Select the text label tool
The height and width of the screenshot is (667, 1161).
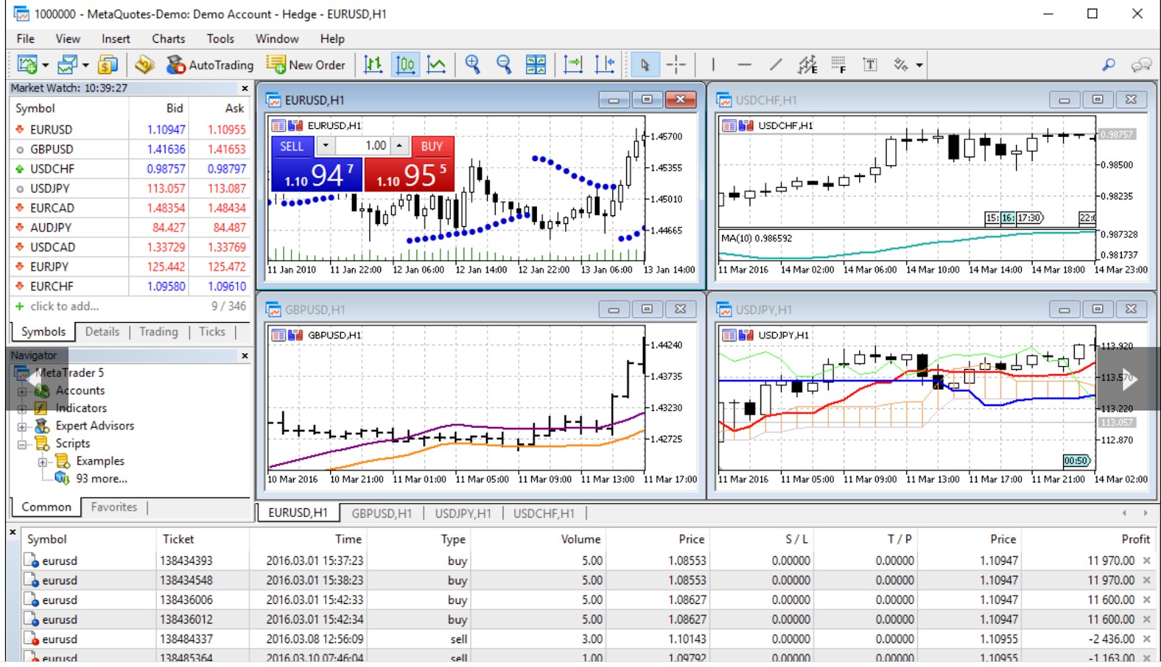[x=870, y=65]
